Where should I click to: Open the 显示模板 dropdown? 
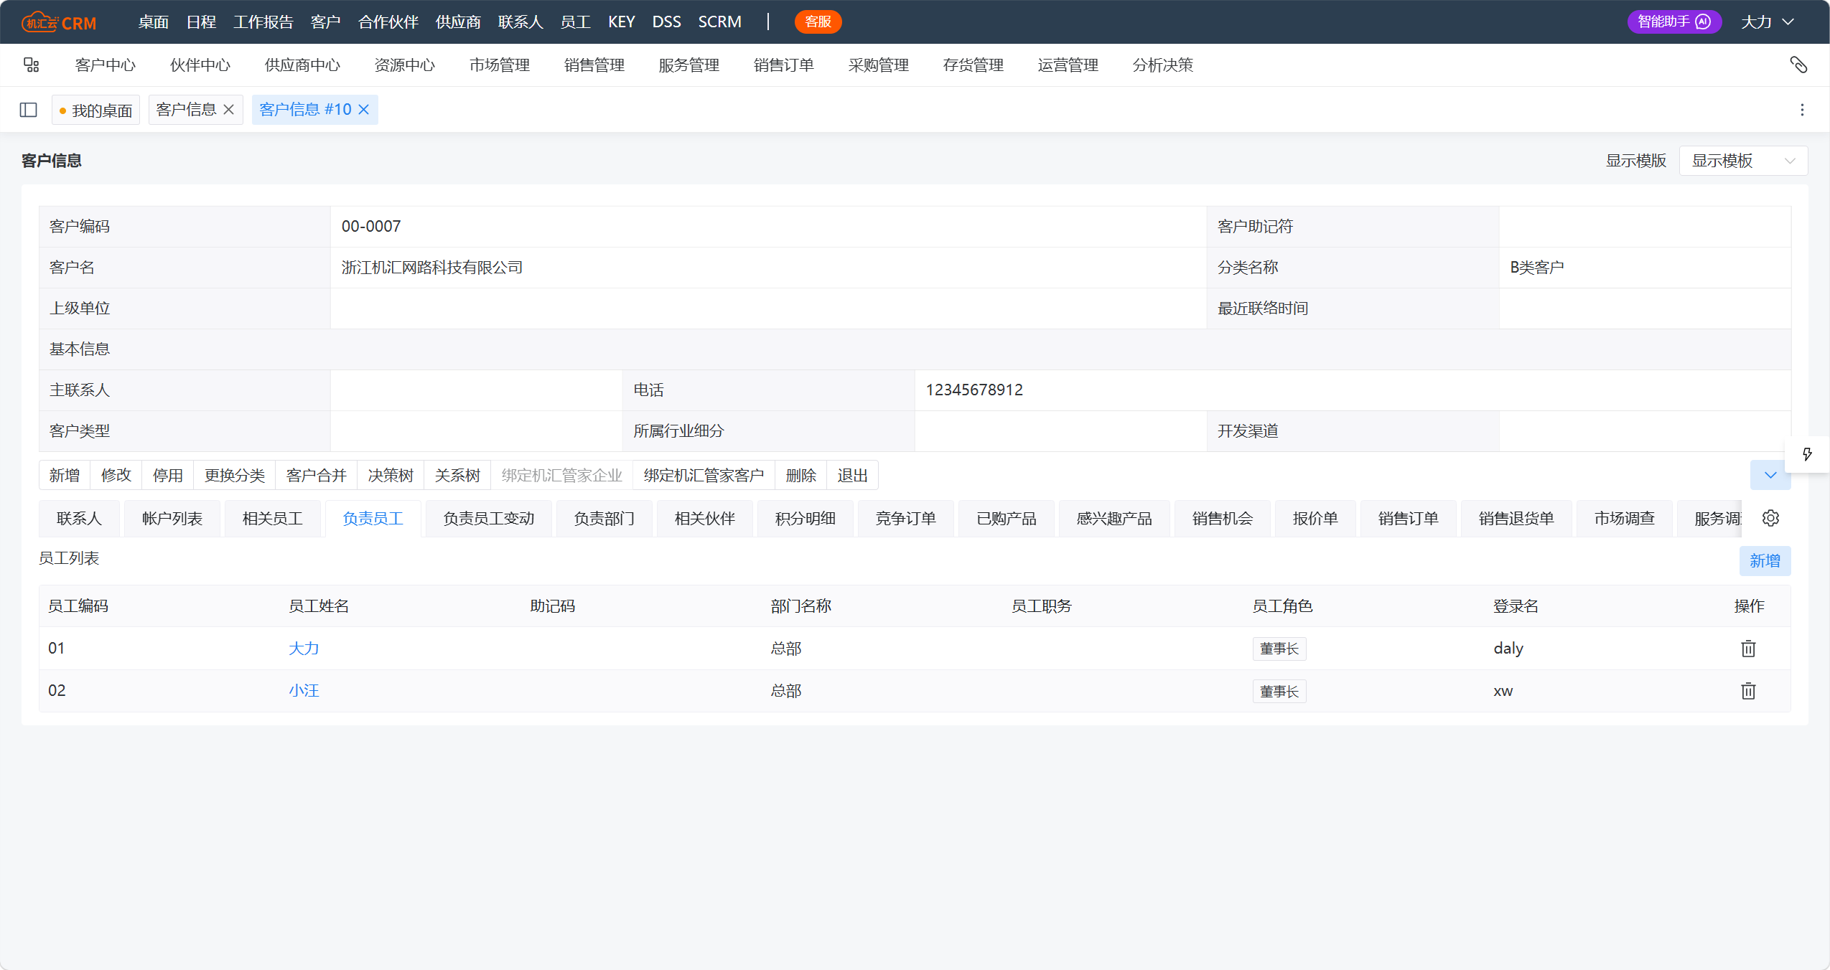1743,161
